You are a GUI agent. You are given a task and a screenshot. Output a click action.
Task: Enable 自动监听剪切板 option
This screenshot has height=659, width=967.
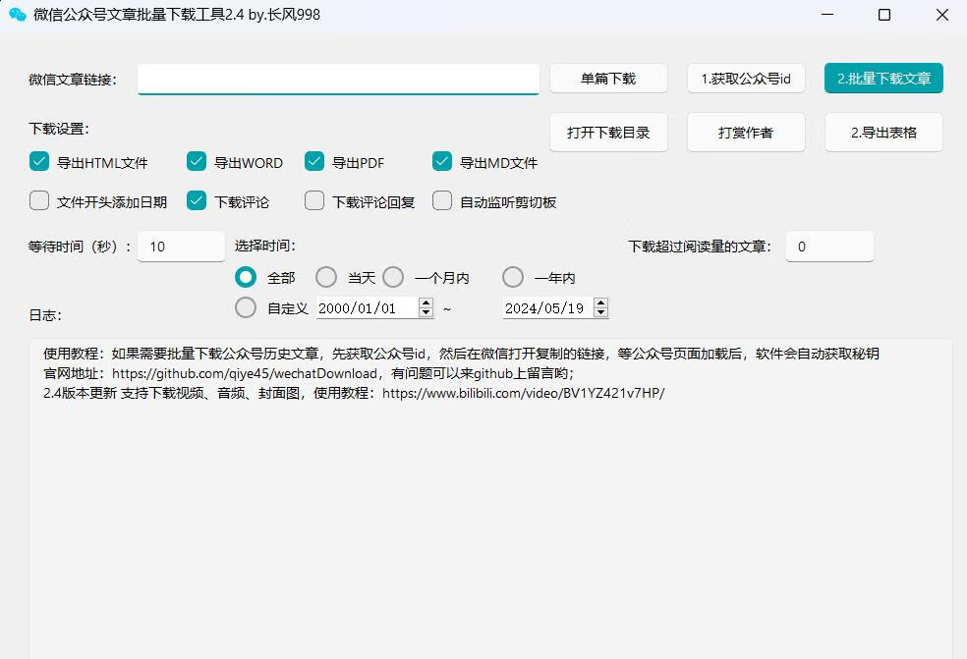442,201
